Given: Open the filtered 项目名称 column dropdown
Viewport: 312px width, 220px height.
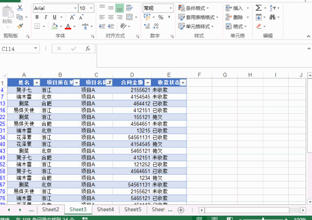Looking at the screenshot, I should 109,82.
